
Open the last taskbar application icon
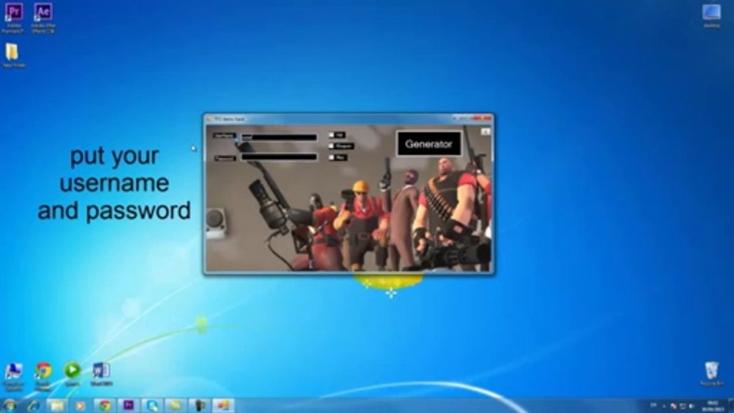223,406
